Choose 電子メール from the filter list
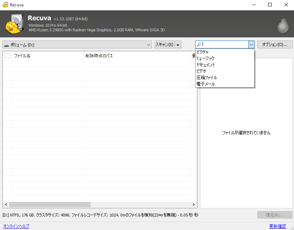Screen dimensions: 294x230 tap(225, 84)
